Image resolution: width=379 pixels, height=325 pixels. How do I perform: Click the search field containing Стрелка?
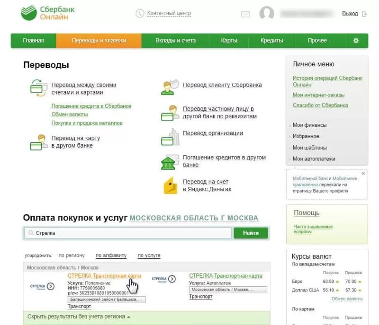128,233
